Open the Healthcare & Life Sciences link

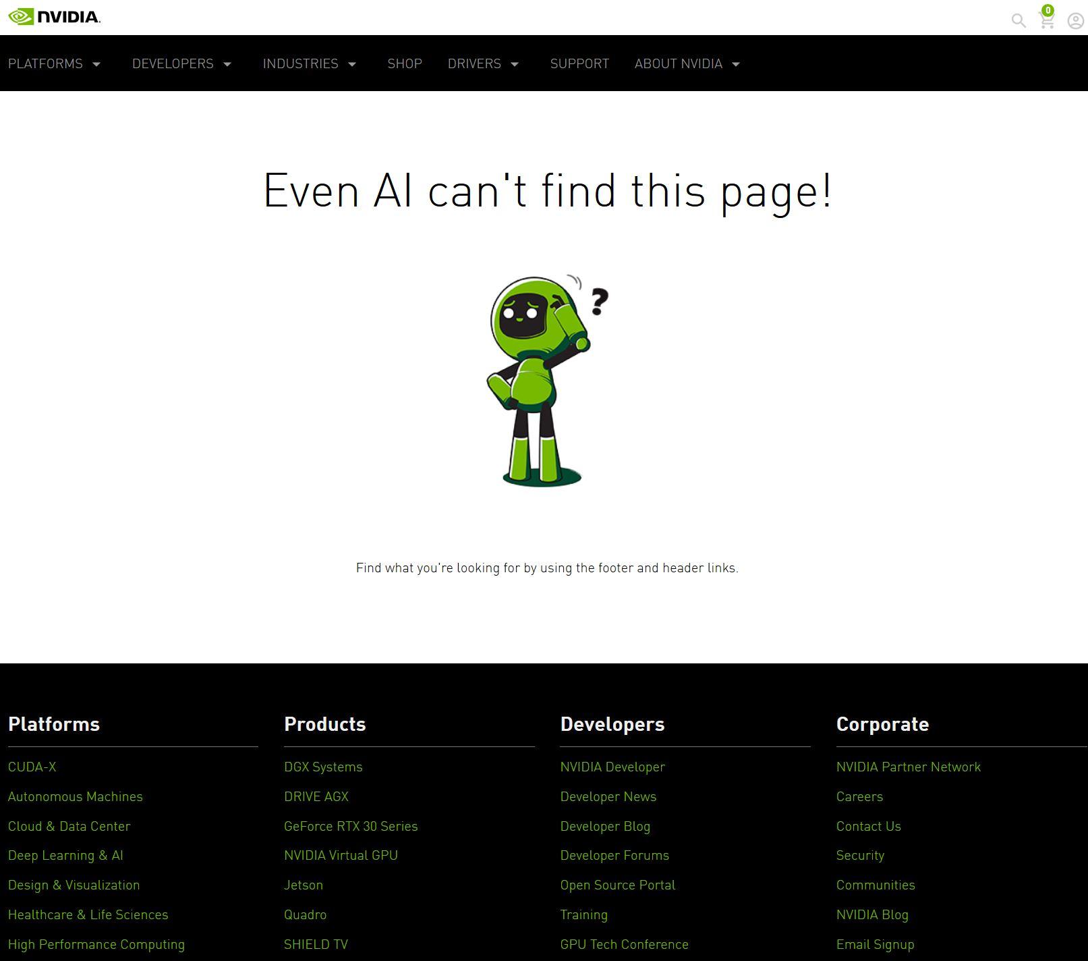88,914
